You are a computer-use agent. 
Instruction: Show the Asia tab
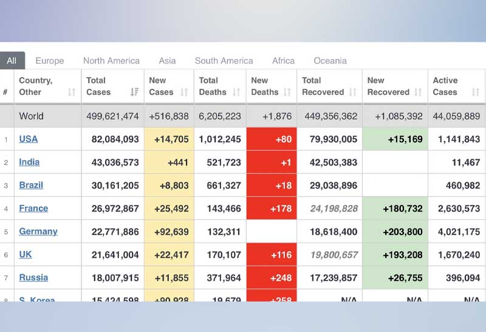click(x=167, y=61)
